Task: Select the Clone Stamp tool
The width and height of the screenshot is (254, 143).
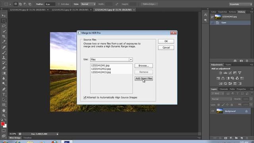Action: pos(4,57)
